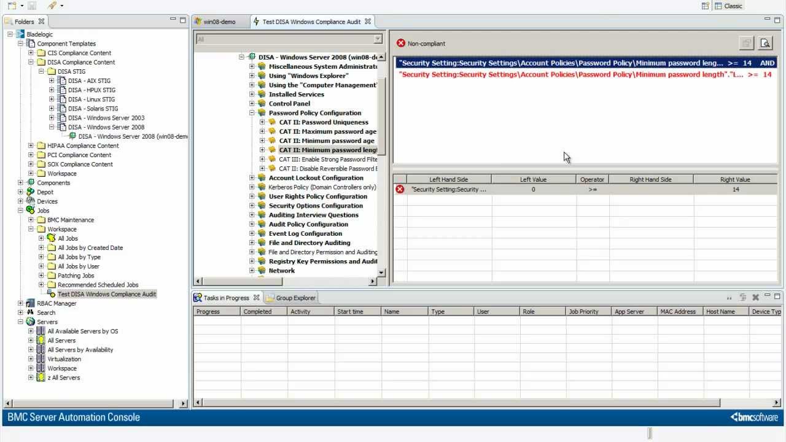Expand the Installed Services node
Screen dimensions: 786x442
[252, 95]
